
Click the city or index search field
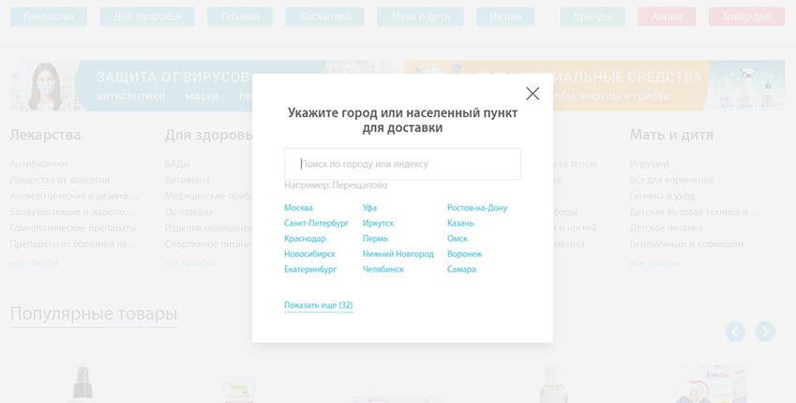coord(402,164)
